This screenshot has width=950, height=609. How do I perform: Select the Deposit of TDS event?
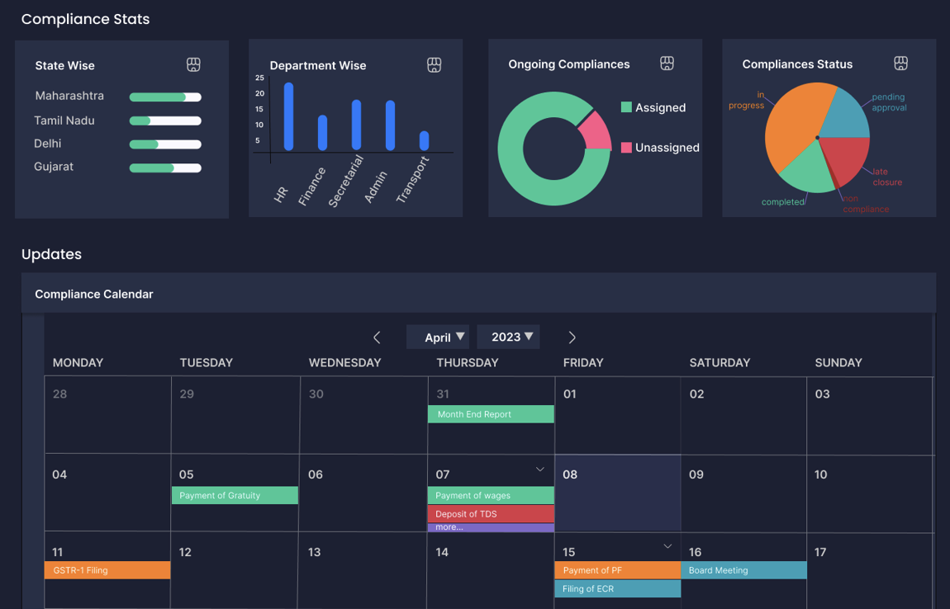coord(491,514)
